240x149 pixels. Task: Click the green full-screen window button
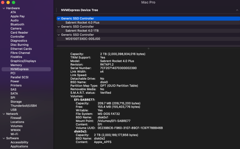pos(14,2)
